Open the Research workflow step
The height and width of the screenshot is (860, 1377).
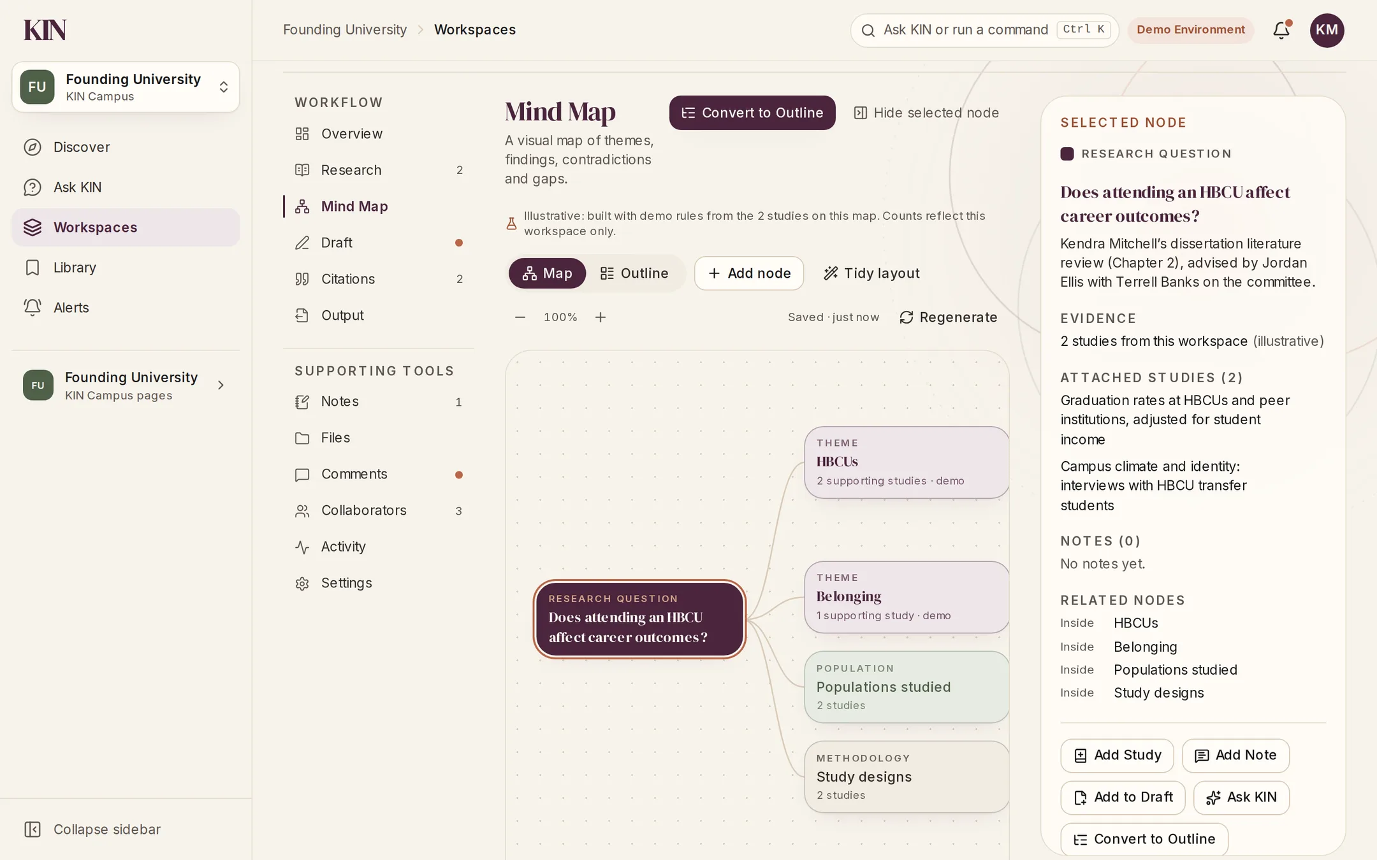click(378, 170)
